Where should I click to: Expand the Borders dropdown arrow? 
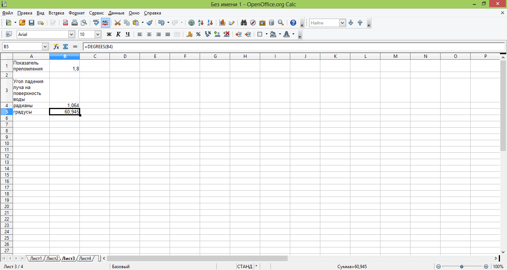pyautogui.click(x=266, y=34)
